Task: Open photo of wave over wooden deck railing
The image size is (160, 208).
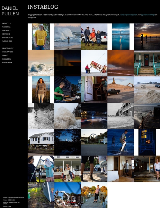Action: point(147,116)
